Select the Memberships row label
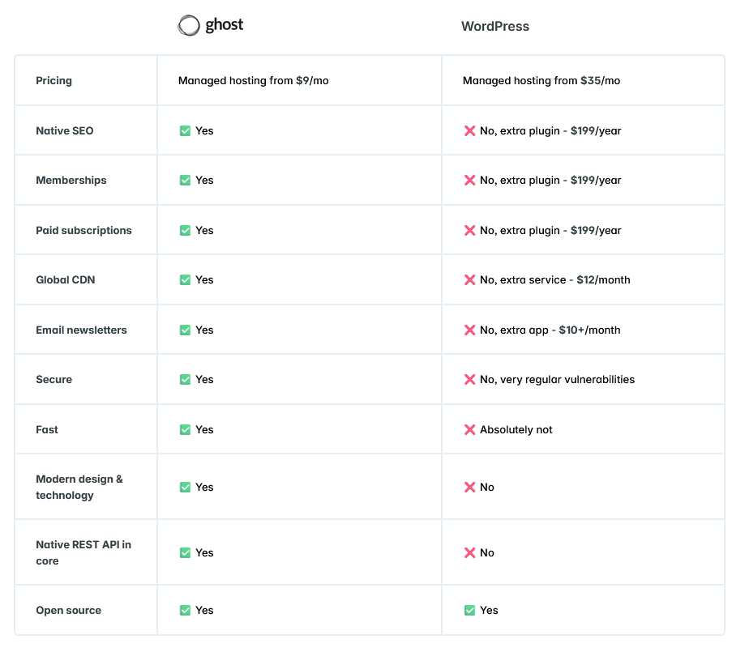The image size is (749, 652). tap(71, 181)
